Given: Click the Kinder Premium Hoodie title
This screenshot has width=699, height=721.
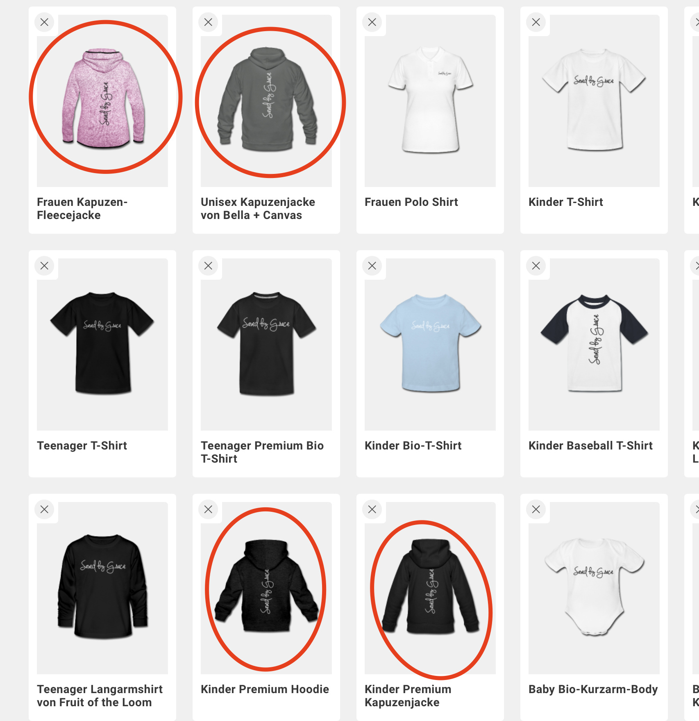Looking at the screenshot, I should coord(265,689).
